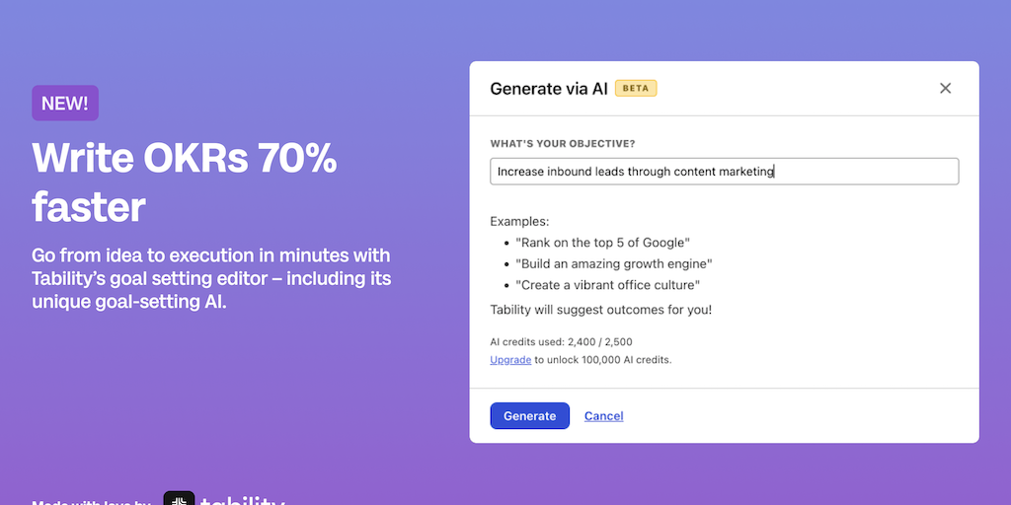Click the AI credits used counter
The height and width of the screenshot is (505, 1011).
(x=561, y=342)
